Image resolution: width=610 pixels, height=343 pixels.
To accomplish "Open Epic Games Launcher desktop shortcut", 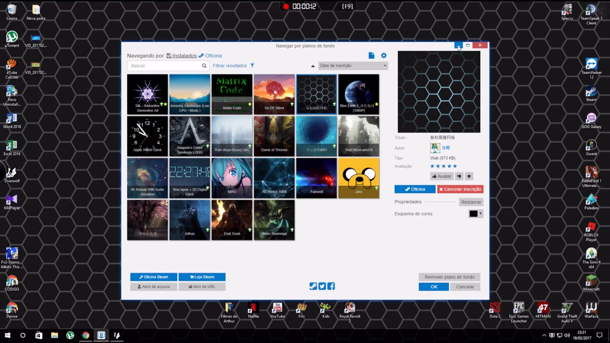I will point(519,312).
